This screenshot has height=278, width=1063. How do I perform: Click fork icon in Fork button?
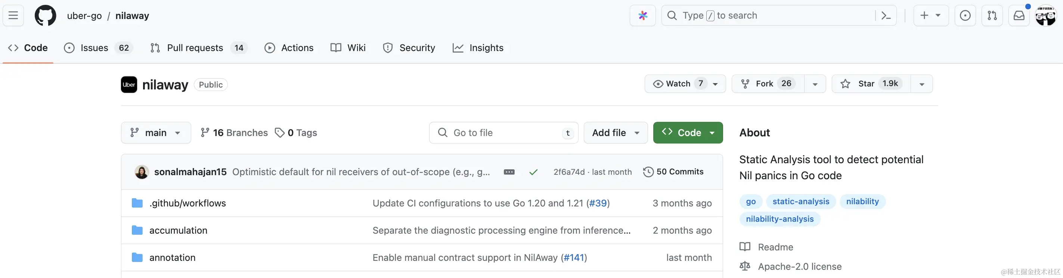point(745,84)
